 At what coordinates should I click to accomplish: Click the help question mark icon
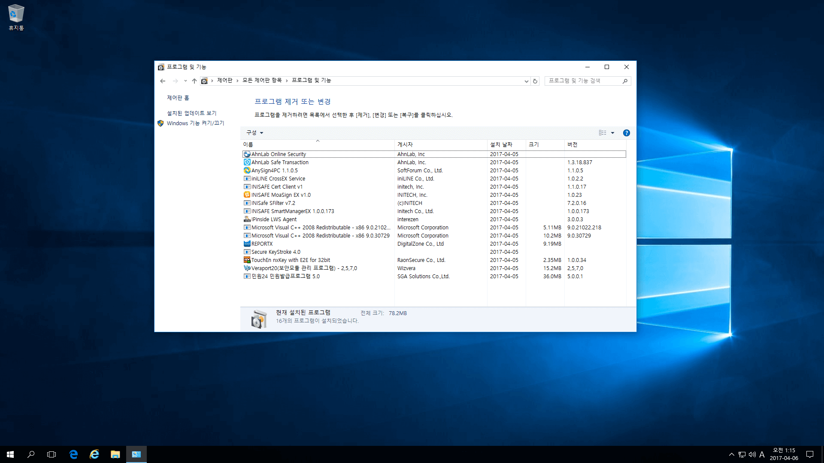point(626,133)
